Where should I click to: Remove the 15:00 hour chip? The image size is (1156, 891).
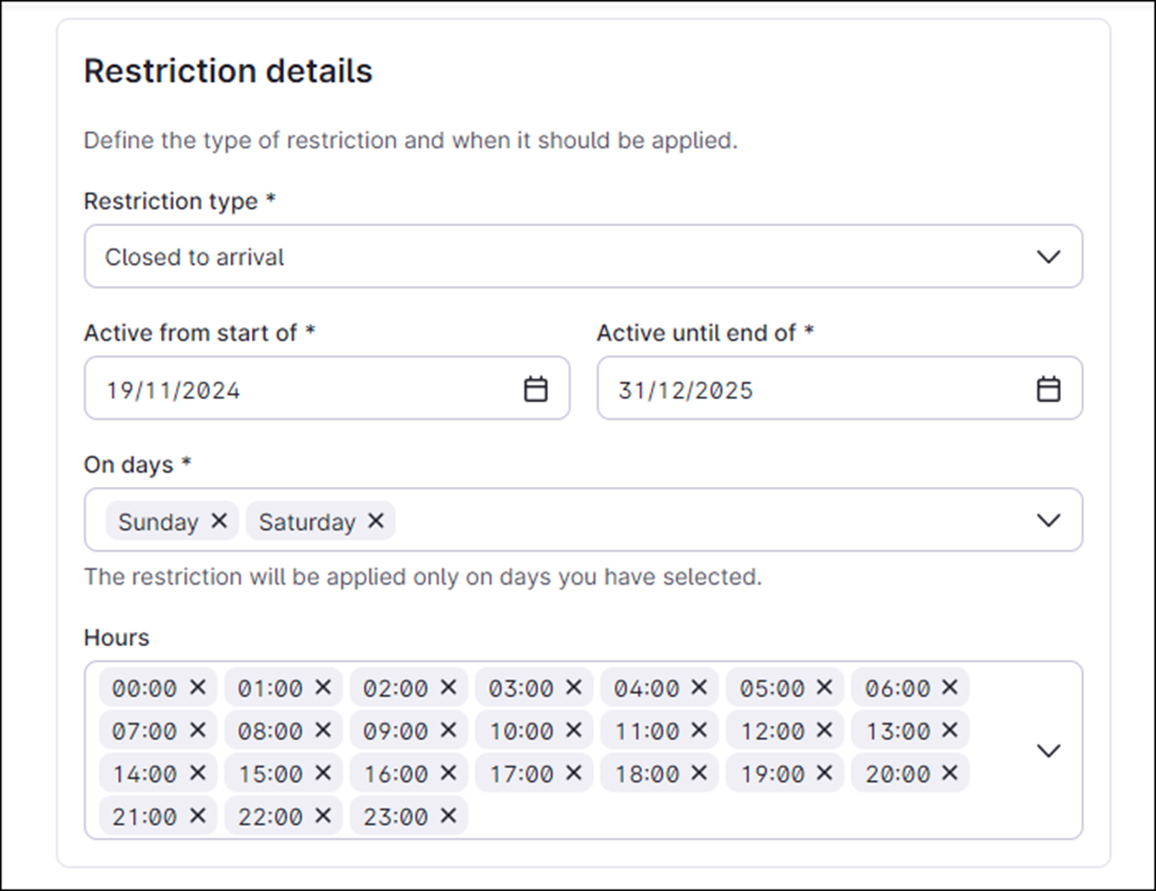322,773
